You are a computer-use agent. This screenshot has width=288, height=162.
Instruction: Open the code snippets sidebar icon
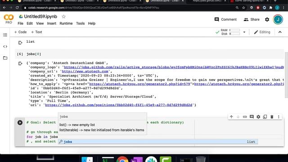point(5,46)
